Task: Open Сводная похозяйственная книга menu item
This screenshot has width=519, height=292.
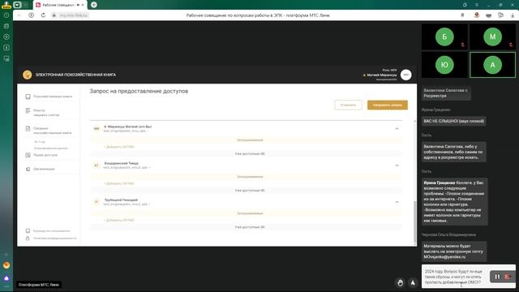Action: pos(52,131)
